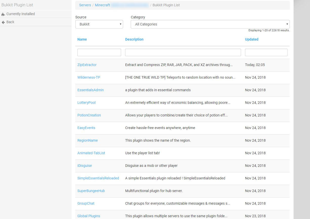Select the Wilderness-TP plugin
Screen dimensions: 310x219
88,77
